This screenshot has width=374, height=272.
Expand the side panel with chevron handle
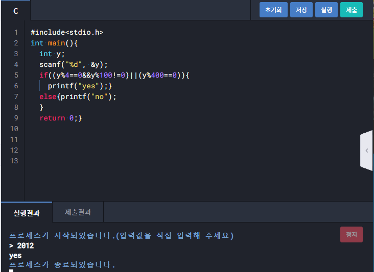366,151
